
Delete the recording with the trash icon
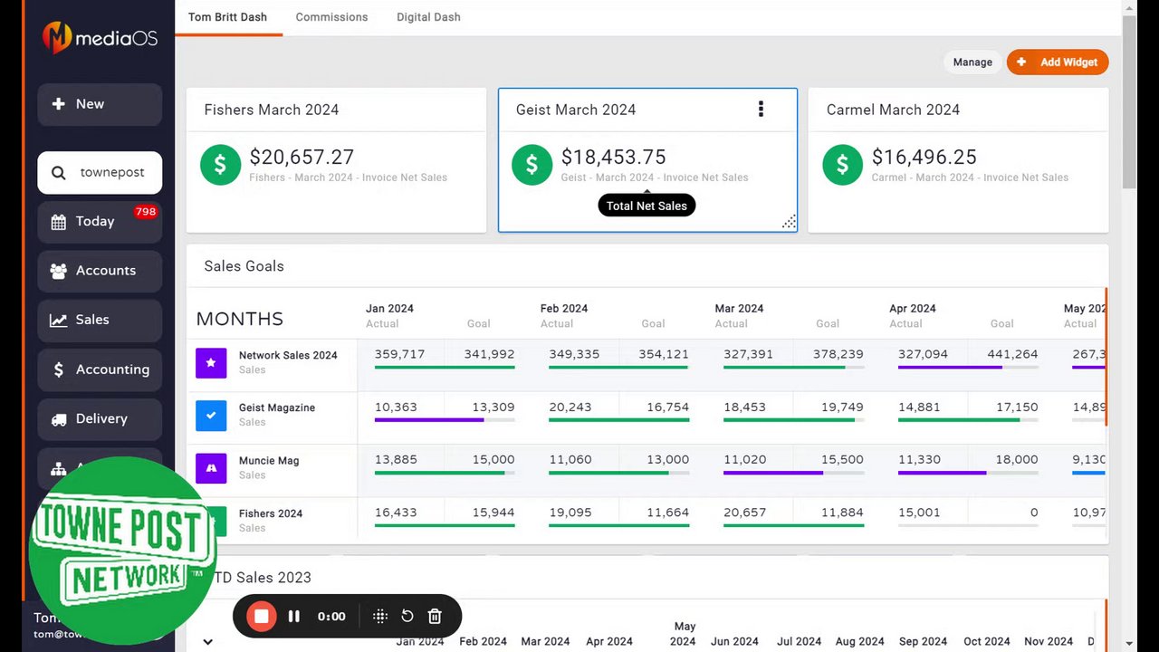[435, 617]
